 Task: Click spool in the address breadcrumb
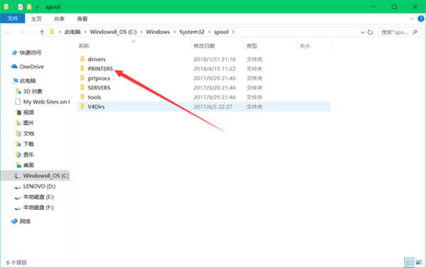coord(221,32)
